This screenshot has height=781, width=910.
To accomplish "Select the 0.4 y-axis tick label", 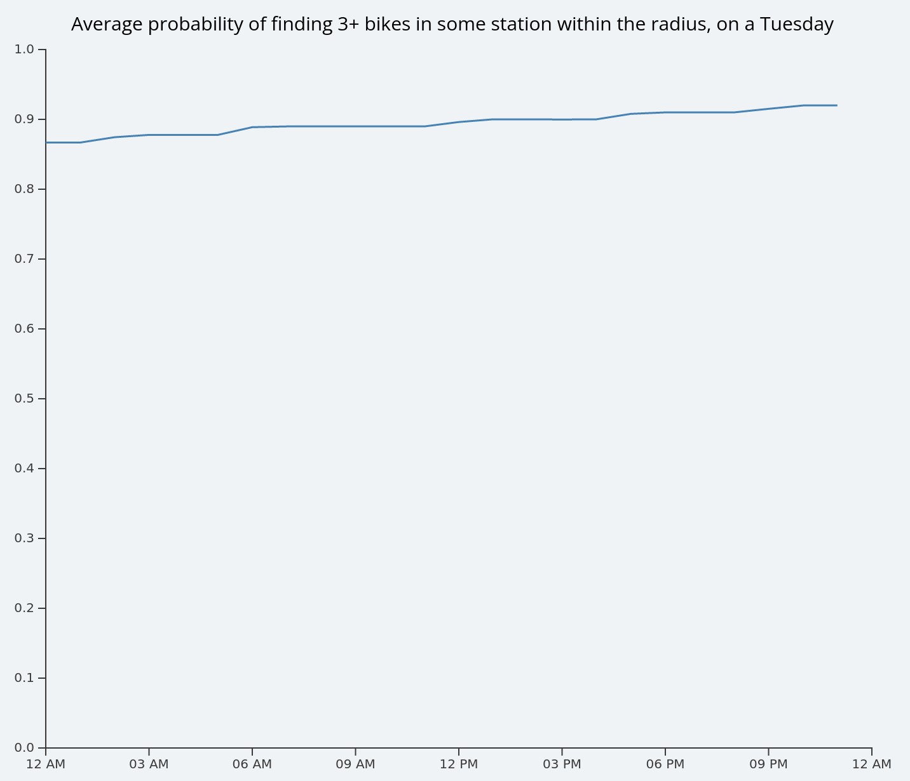I will pos(24,468).
